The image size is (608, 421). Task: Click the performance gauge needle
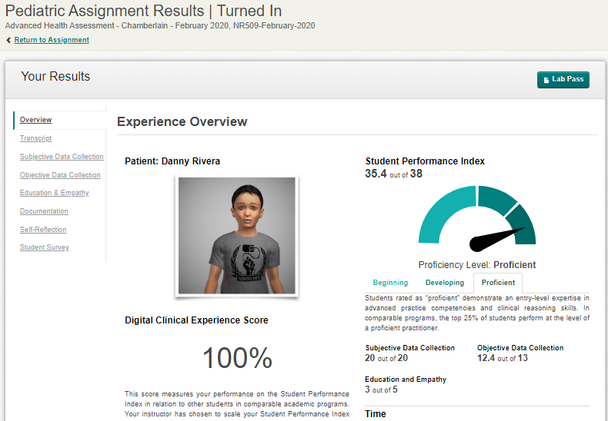tap(496, 239)
